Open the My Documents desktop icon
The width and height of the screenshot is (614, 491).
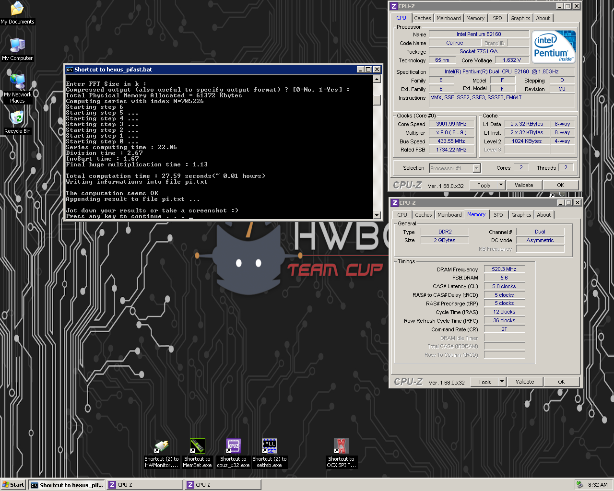point(17,13)
